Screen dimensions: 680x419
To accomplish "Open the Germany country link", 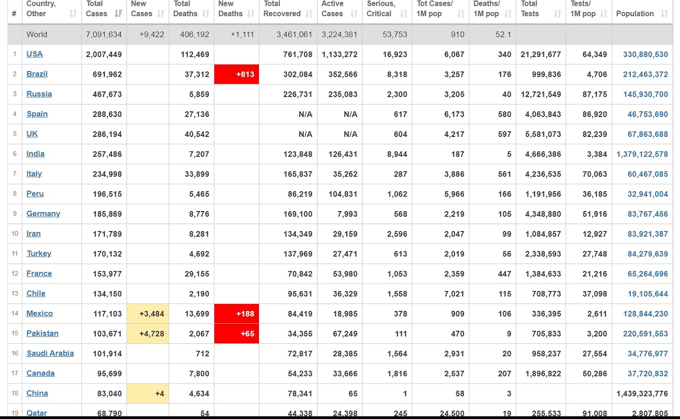I will point(43,213).
